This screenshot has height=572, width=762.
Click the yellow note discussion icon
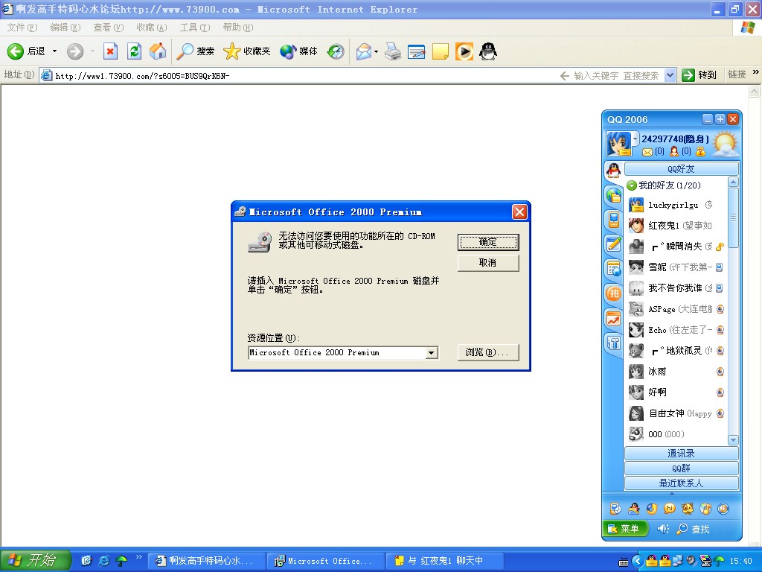(x=441, y=51)
